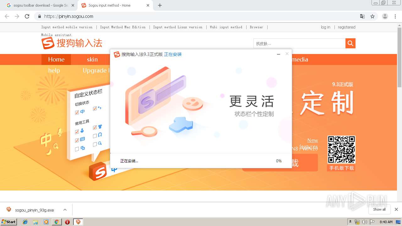Open the File Explorer taskbar icon
The height and width of the screenshot is (226, 402).
pyautogui.click(x=35, y=222)
